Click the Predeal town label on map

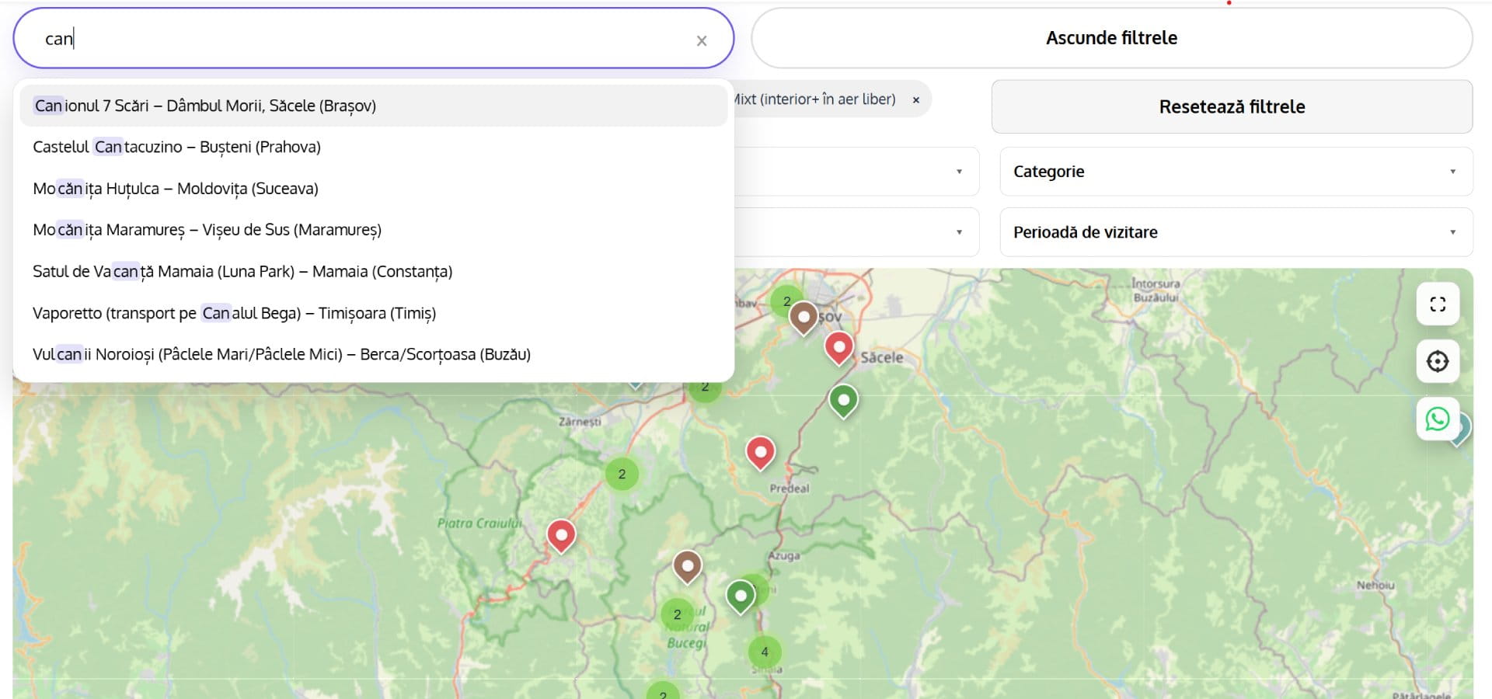(x=790, y=489)
